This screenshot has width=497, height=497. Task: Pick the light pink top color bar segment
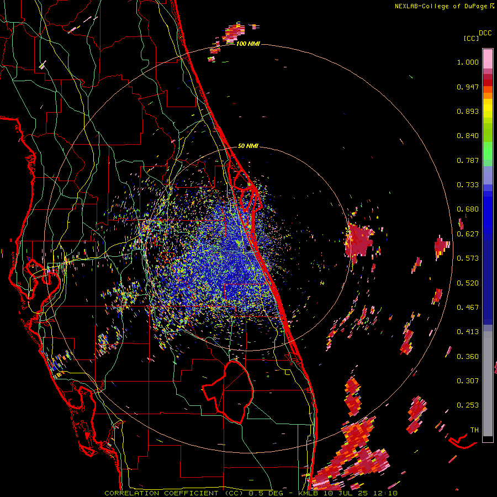click(x=488, y=59)
